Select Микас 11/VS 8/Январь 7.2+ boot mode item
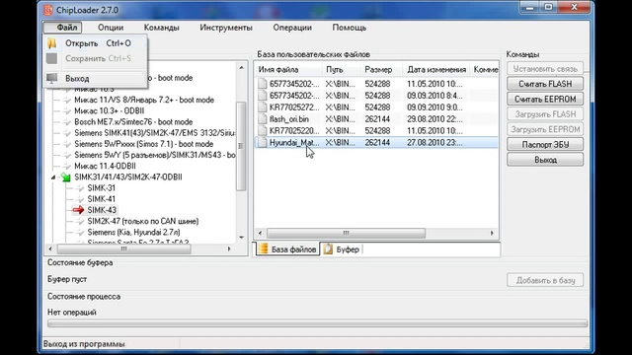632x355 pixels. [x=144, y=100]
